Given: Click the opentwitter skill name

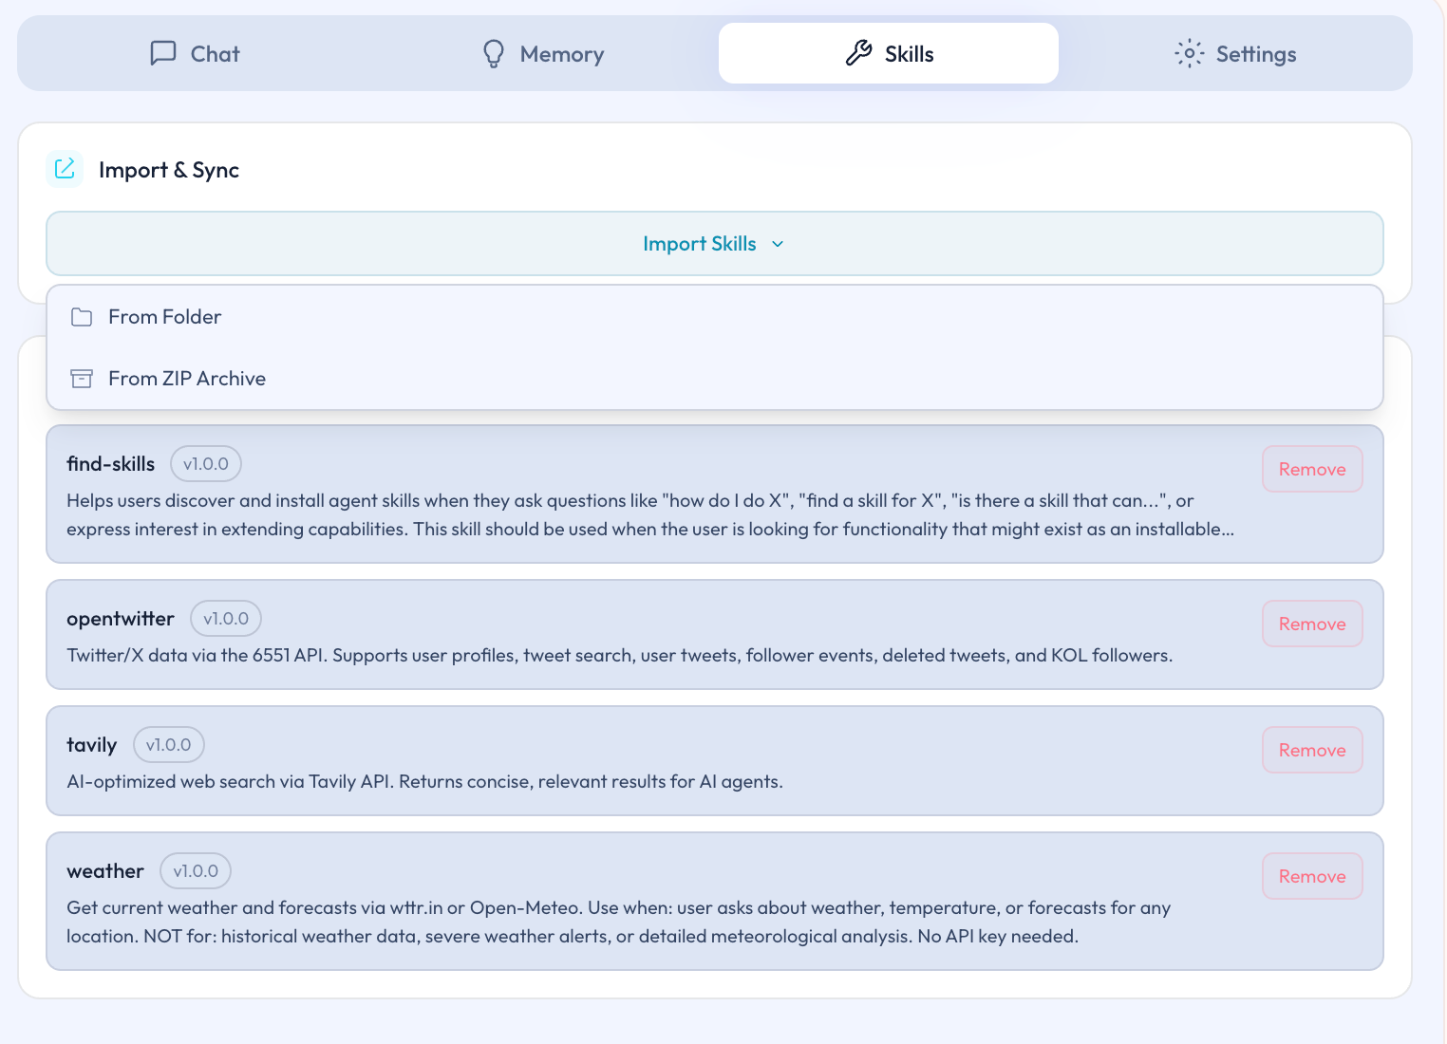Looking at the screenshot, I should point(121,619).
